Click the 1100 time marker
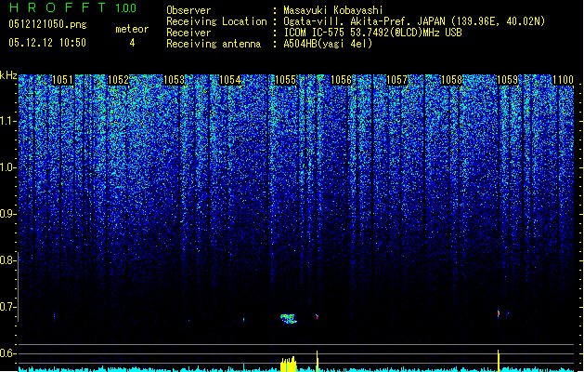This screenshot has height=372, width=584. 563,80
